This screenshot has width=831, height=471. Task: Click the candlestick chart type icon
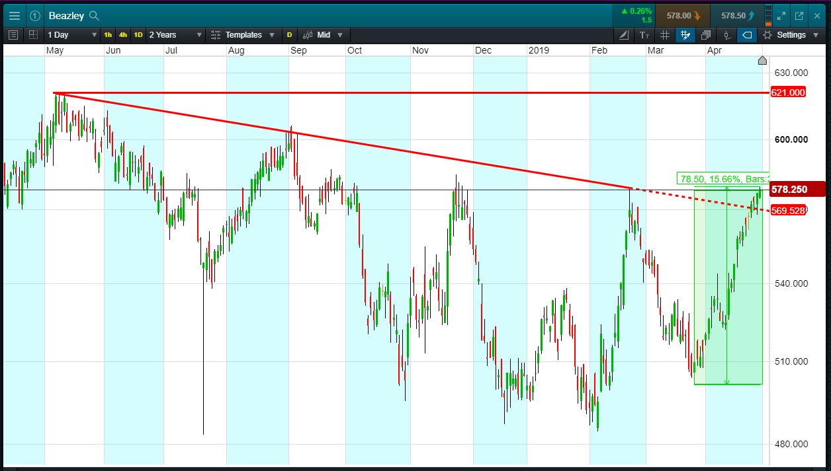coord(308,34)
